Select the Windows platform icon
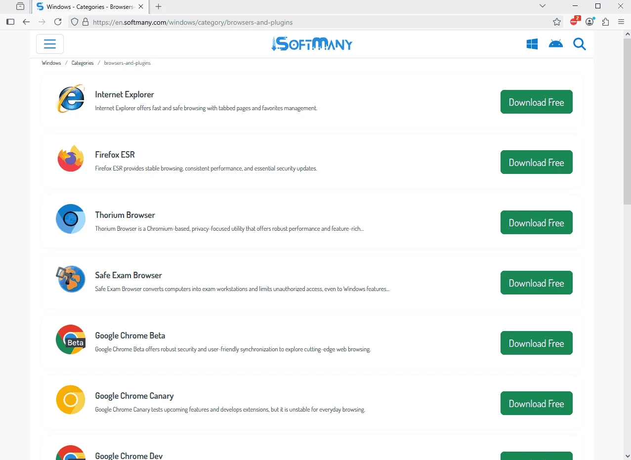 pyautogui.click(x=532, y=44)
